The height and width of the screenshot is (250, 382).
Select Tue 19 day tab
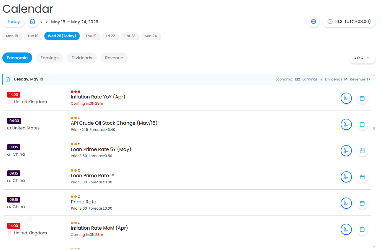(33, 36)
